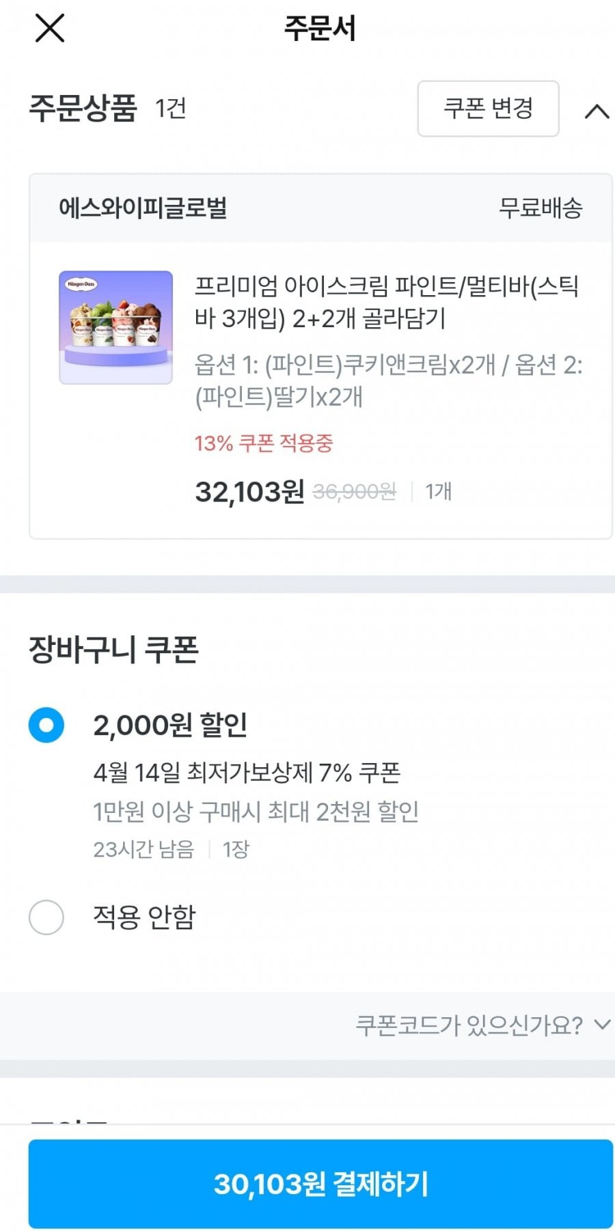
Task: Expand 쿠폰코드가 있으신가요? section
Action: point(469,1025)
